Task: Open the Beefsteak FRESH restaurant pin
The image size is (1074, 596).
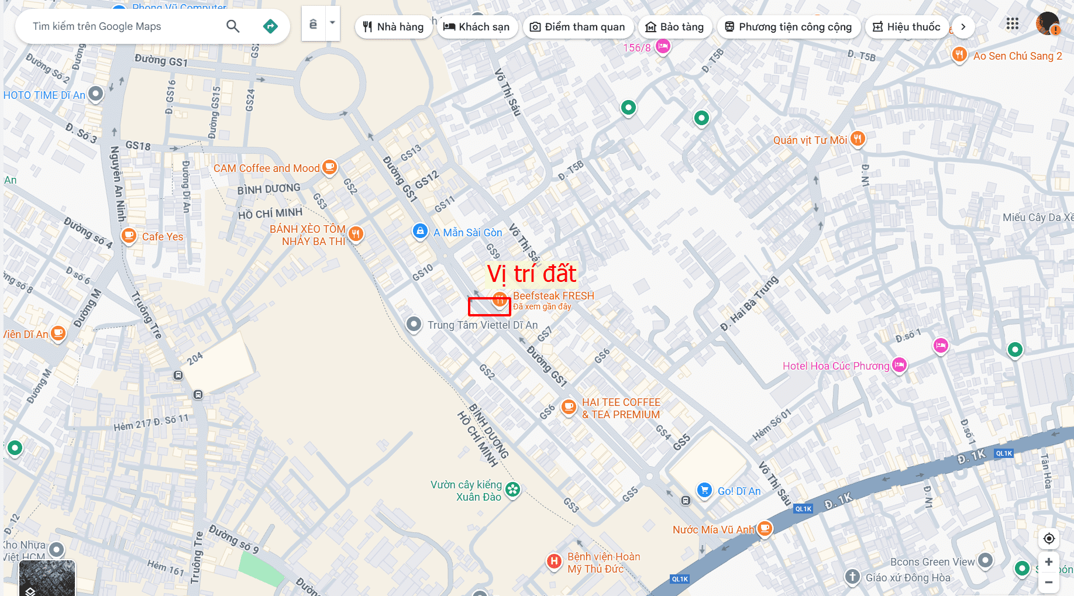Action: click(x=499, y=300)
